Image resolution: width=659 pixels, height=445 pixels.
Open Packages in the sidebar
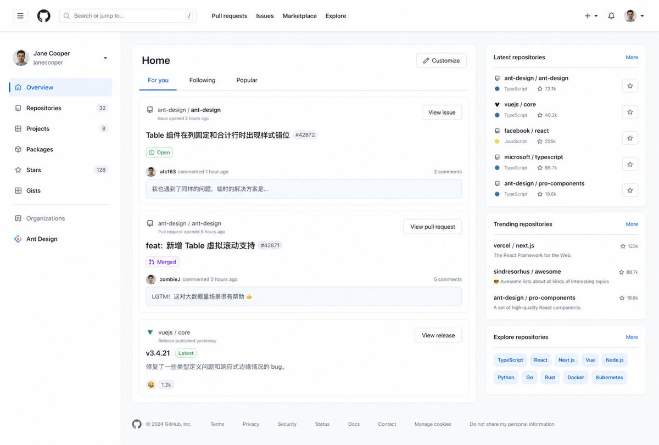[x=60, y=149]
